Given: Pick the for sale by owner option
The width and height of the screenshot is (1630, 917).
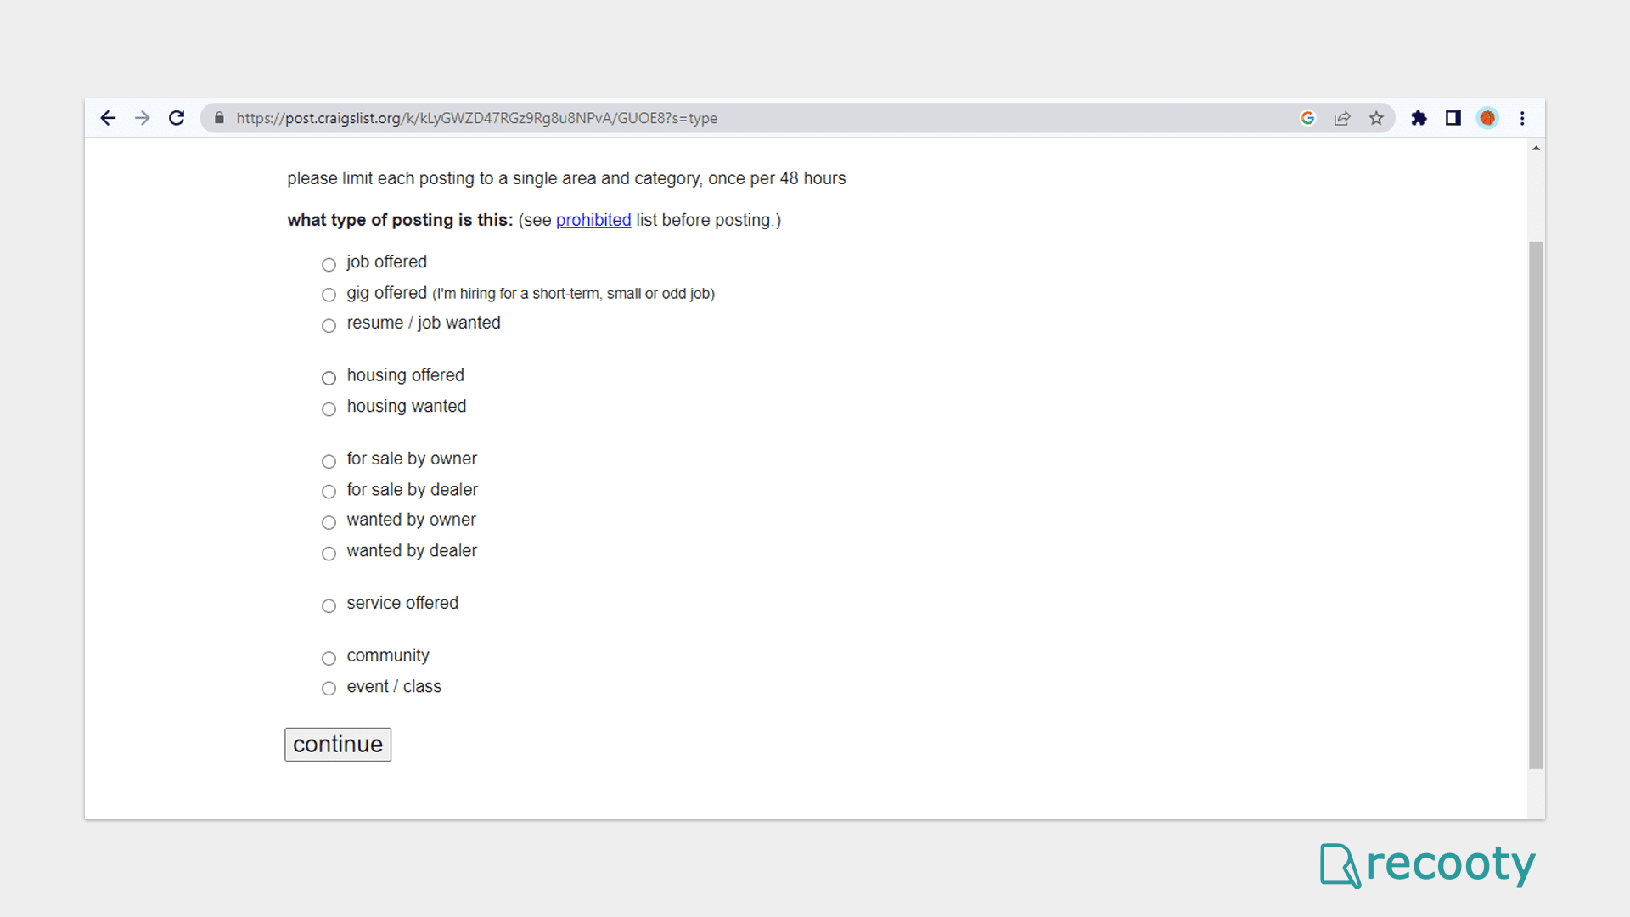Looking at the screenshot, I should tap(329, 462).
